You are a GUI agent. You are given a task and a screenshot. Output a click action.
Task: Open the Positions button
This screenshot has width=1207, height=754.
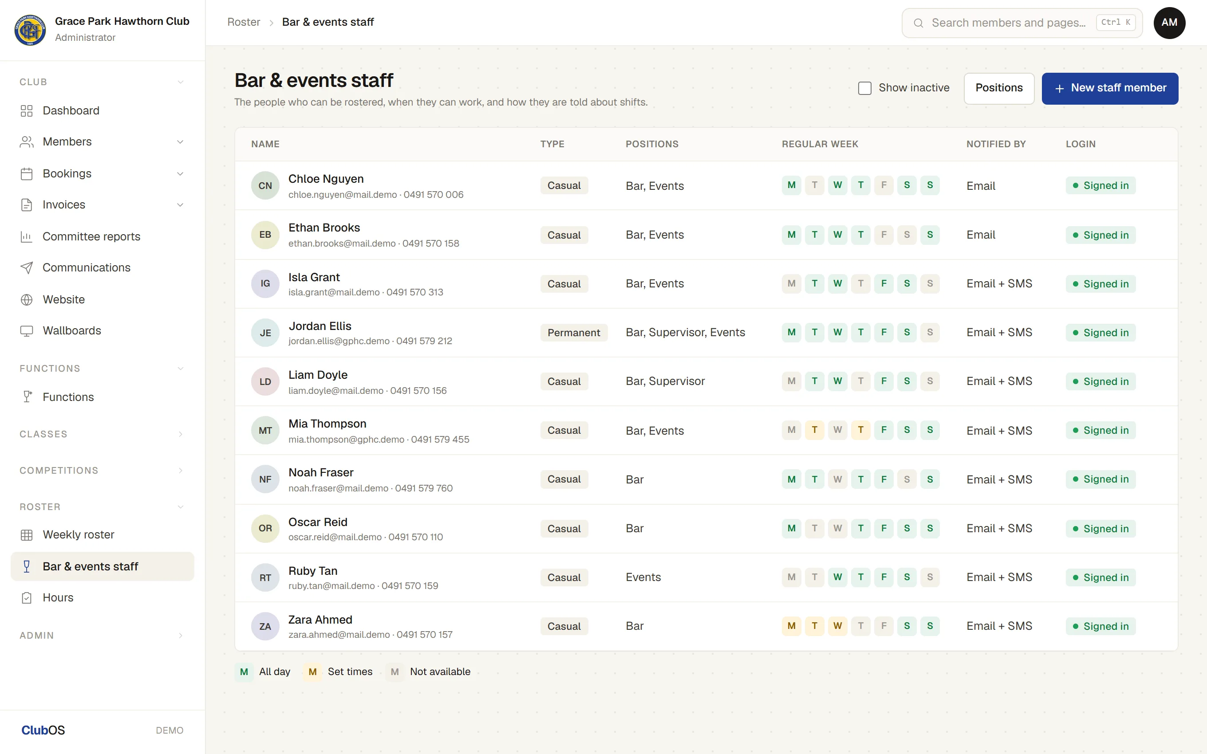coord(999,88)
